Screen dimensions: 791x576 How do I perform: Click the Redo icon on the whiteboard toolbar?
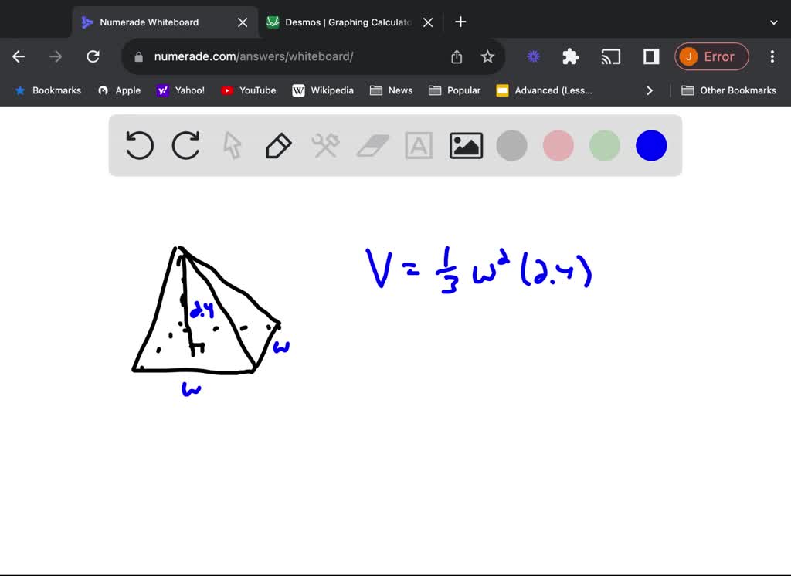(x=185, y=145)
